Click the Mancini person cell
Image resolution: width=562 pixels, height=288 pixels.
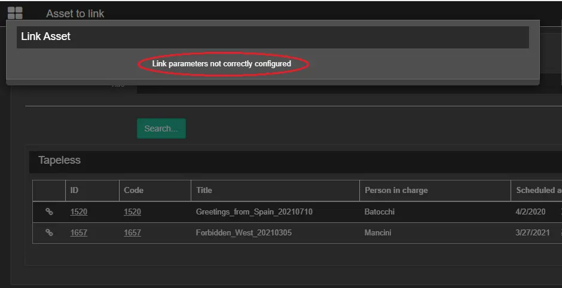(x=378, y=233)
